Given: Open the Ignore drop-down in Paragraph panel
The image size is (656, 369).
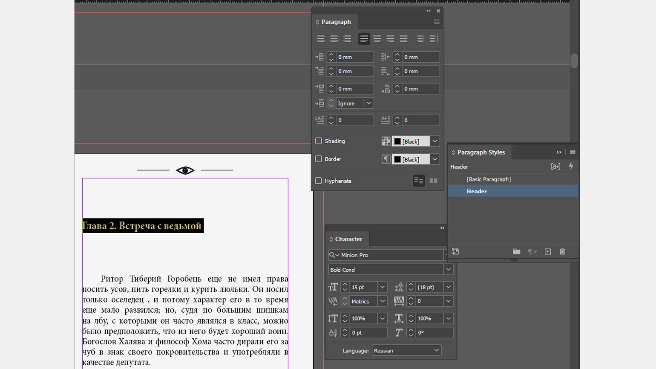Looking at the screenshot, I should click(369, 103).
